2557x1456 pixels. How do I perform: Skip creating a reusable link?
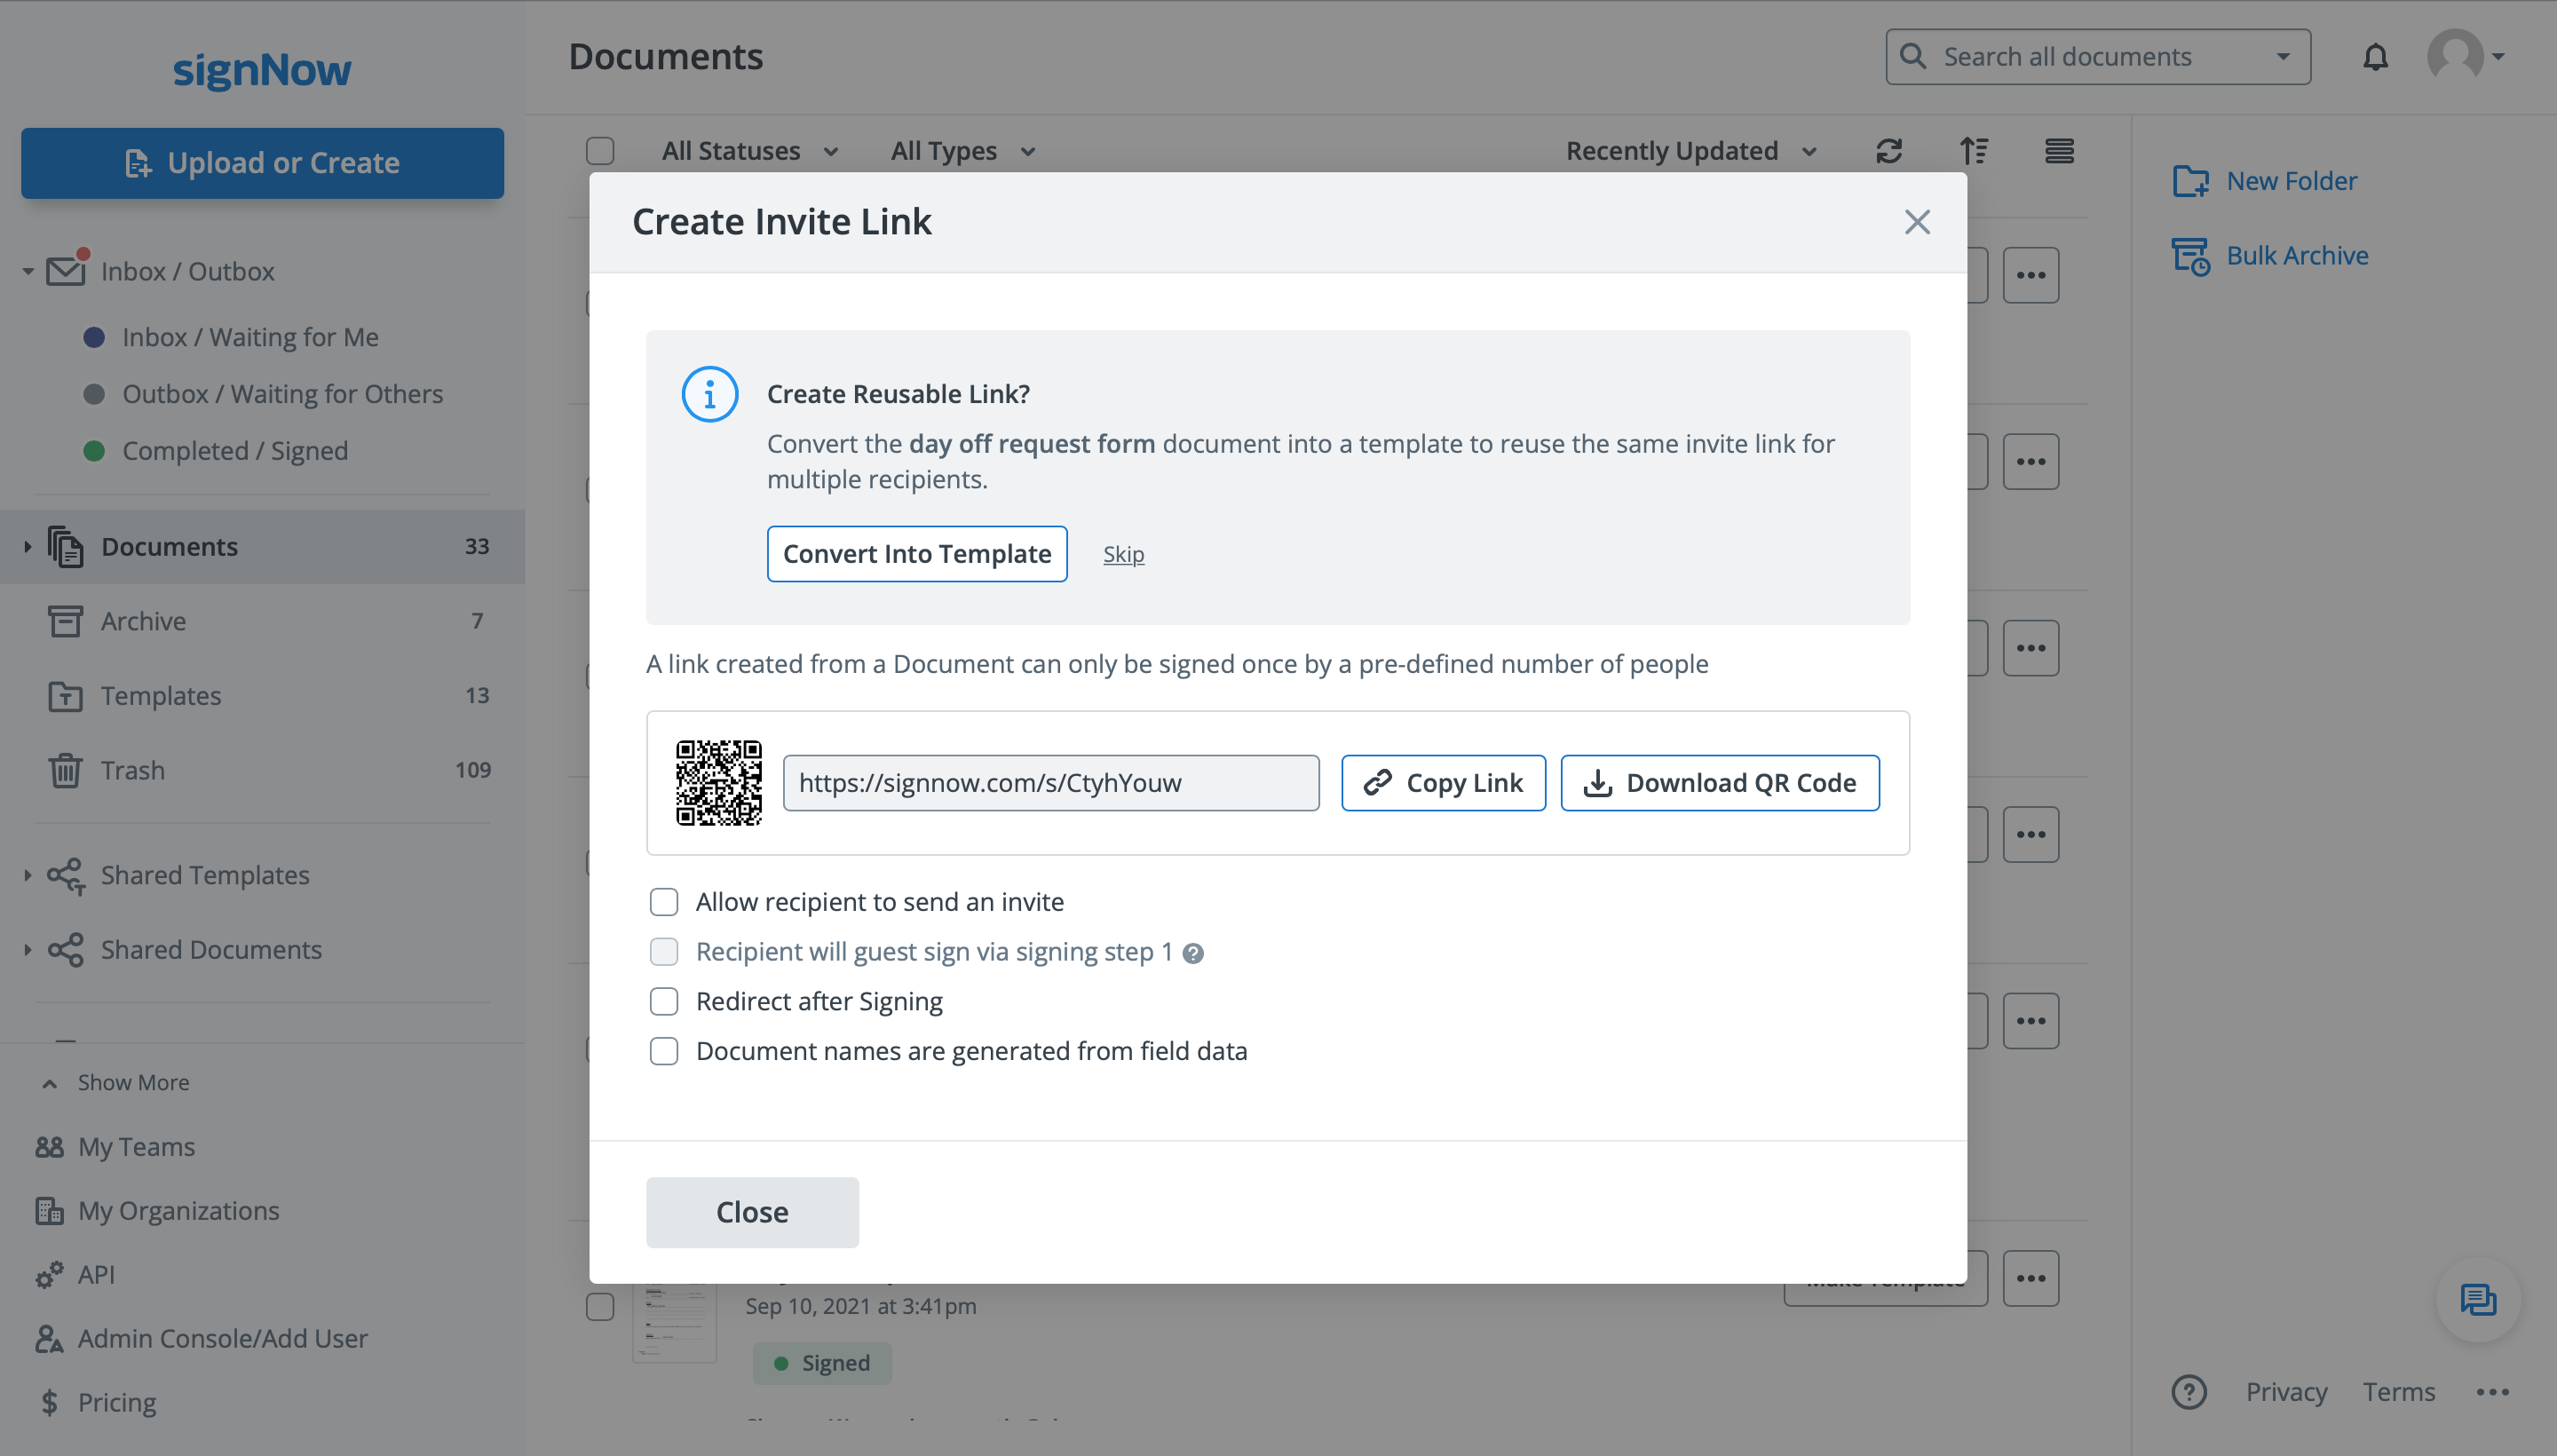coord(1124,553)
